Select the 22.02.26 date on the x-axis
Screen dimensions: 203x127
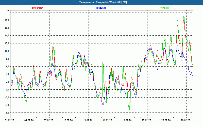(146, 121)
